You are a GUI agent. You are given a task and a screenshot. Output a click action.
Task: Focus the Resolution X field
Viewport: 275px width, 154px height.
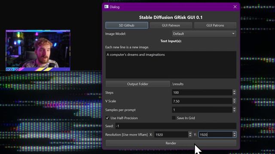point(171,135)
